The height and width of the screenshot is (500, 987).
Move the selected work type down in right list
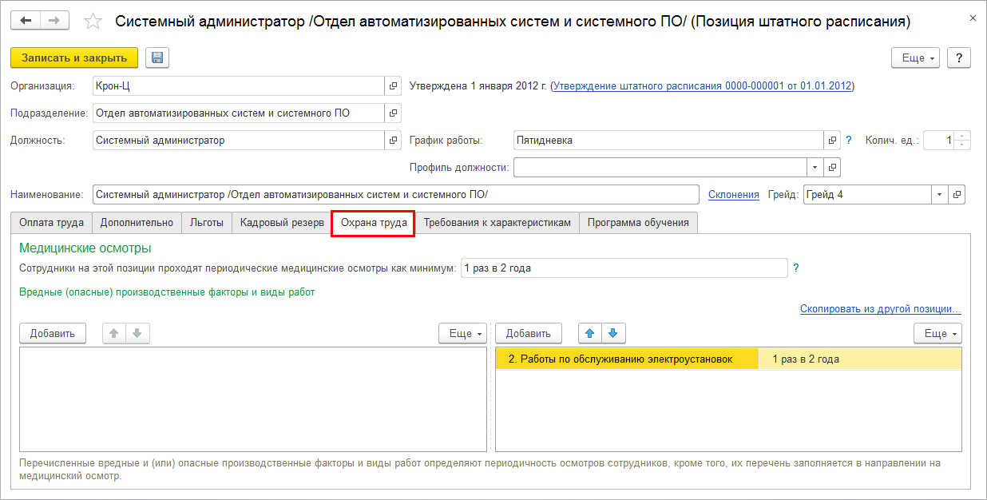614,334
